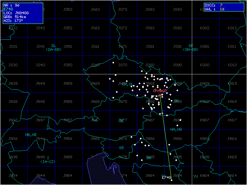The width and height of the screenshot is (247, 185).
Task: Select the LOC JN94GG locator line
Action: click(16, 13)
